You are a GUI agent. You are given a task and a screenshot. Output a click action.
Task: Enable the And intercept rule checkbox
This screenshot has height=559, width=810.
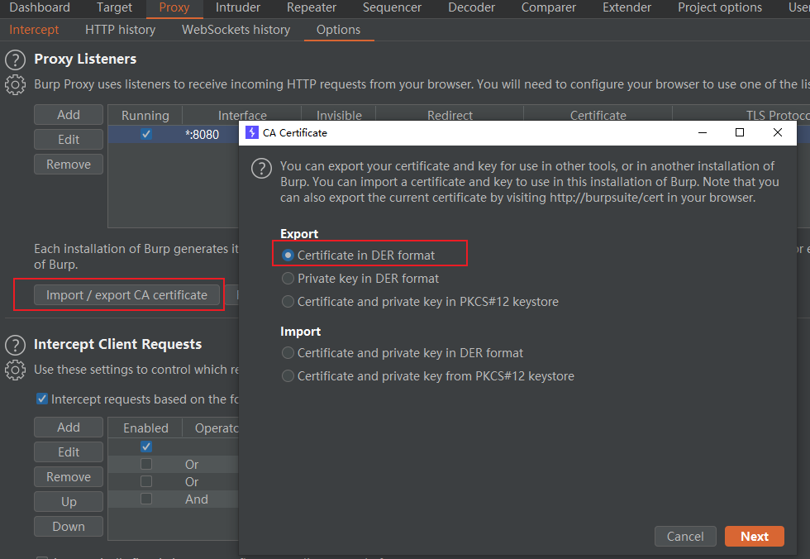[146, 499]
